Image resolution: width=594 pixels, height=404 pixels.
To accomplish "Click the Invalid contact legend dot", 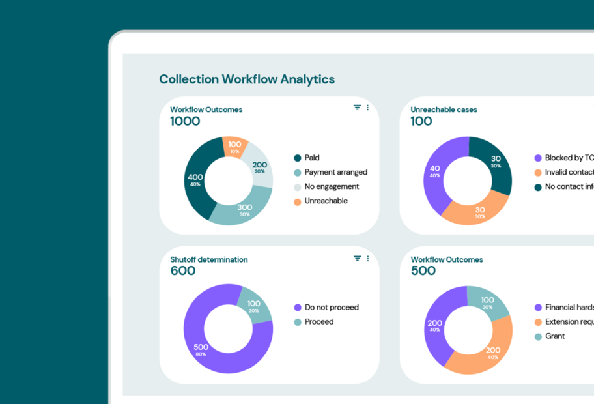I will (539, 172).
